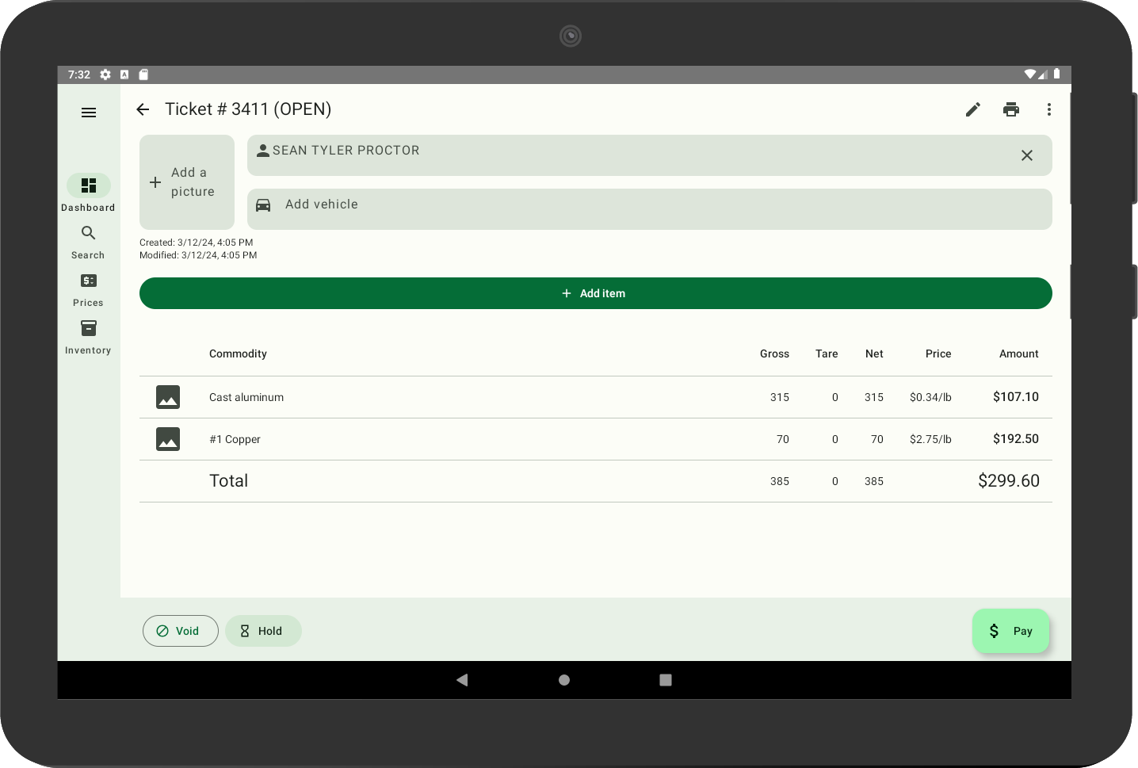This screenshot has height=768, width=1138.
Task: Open the Prices section
Action: tap(88, 289)
